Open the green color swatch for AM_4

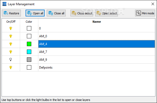(x=29, y=44)
